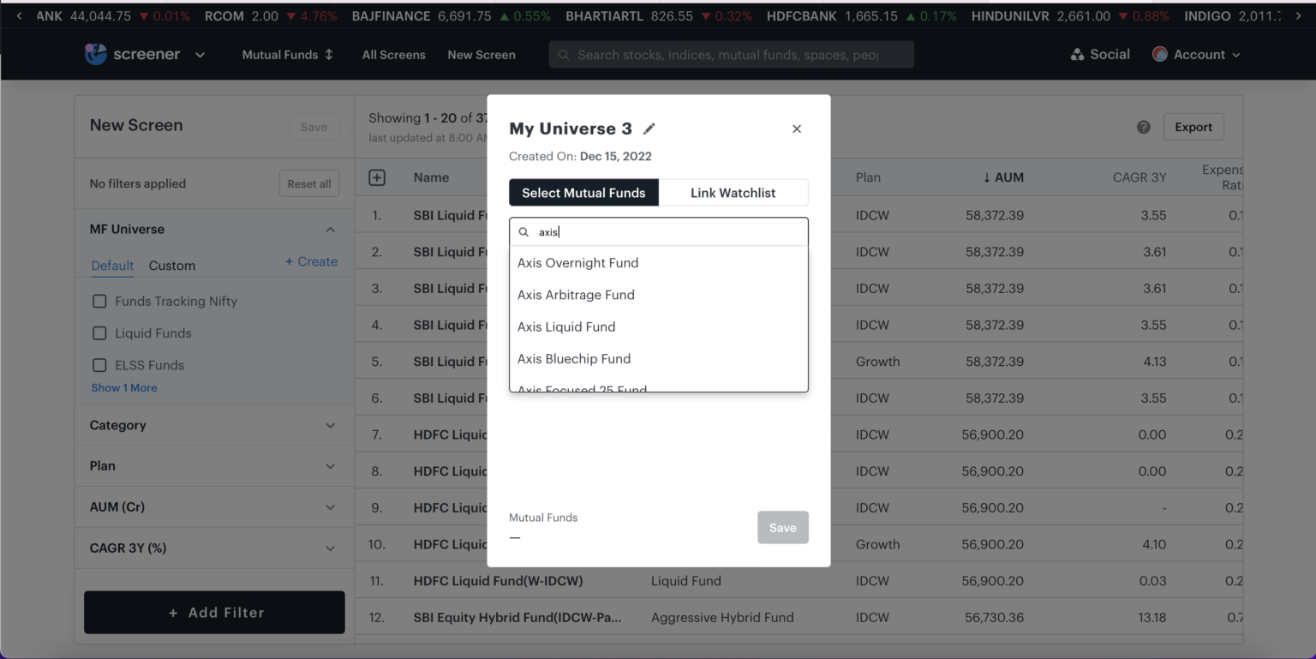Tick the ELSS Funds checkbox
Viewport: 1316px width, 659px height.
(99, 365)
